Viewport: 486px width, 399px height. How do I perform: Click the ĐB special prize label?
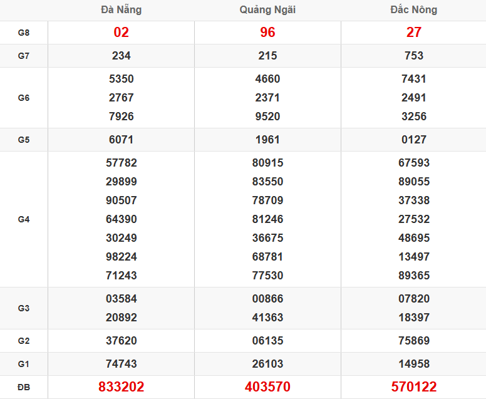tap(24, 387)
